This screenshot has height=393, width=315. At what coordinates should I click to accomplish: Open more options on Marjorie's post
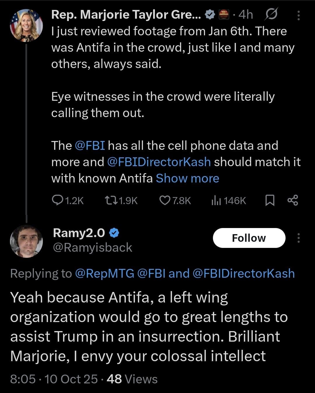tap(298, 15)
